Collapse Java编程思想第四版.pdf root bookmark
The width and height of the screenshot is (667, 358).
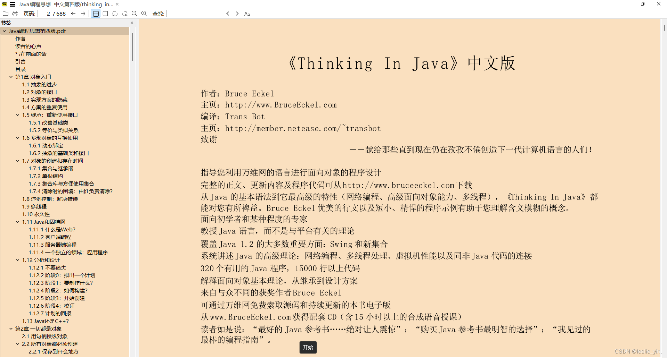pos(4,31)
